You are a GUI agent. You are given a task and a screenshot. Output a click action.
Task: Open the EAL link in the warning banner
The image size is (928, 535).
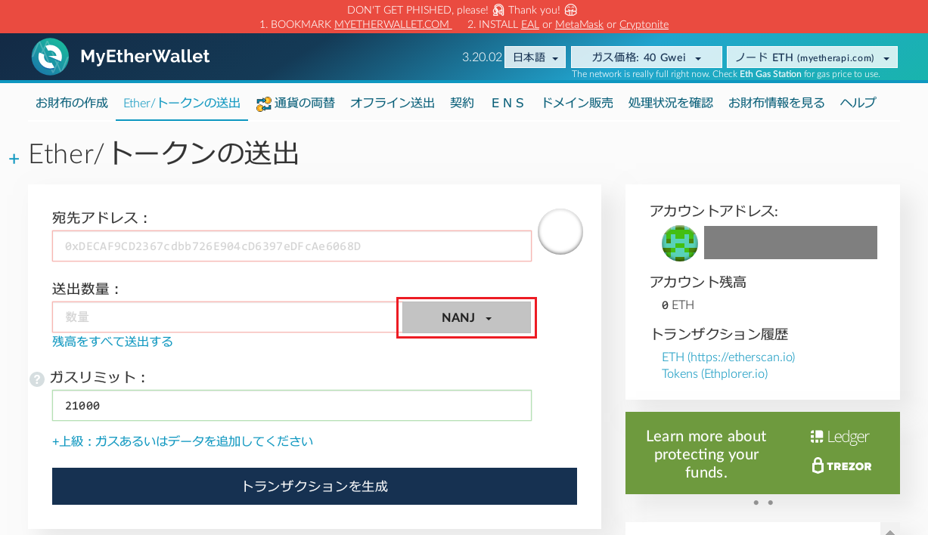click(x=530, y=24)
